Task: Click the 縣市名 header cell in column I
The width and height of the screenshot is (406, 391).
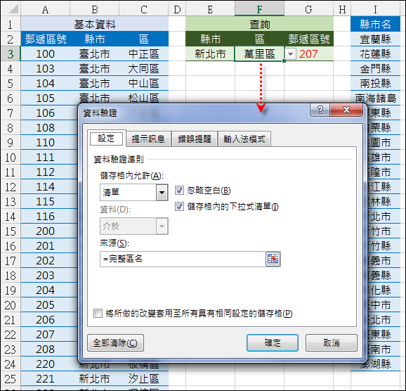Action: point(376,24)
